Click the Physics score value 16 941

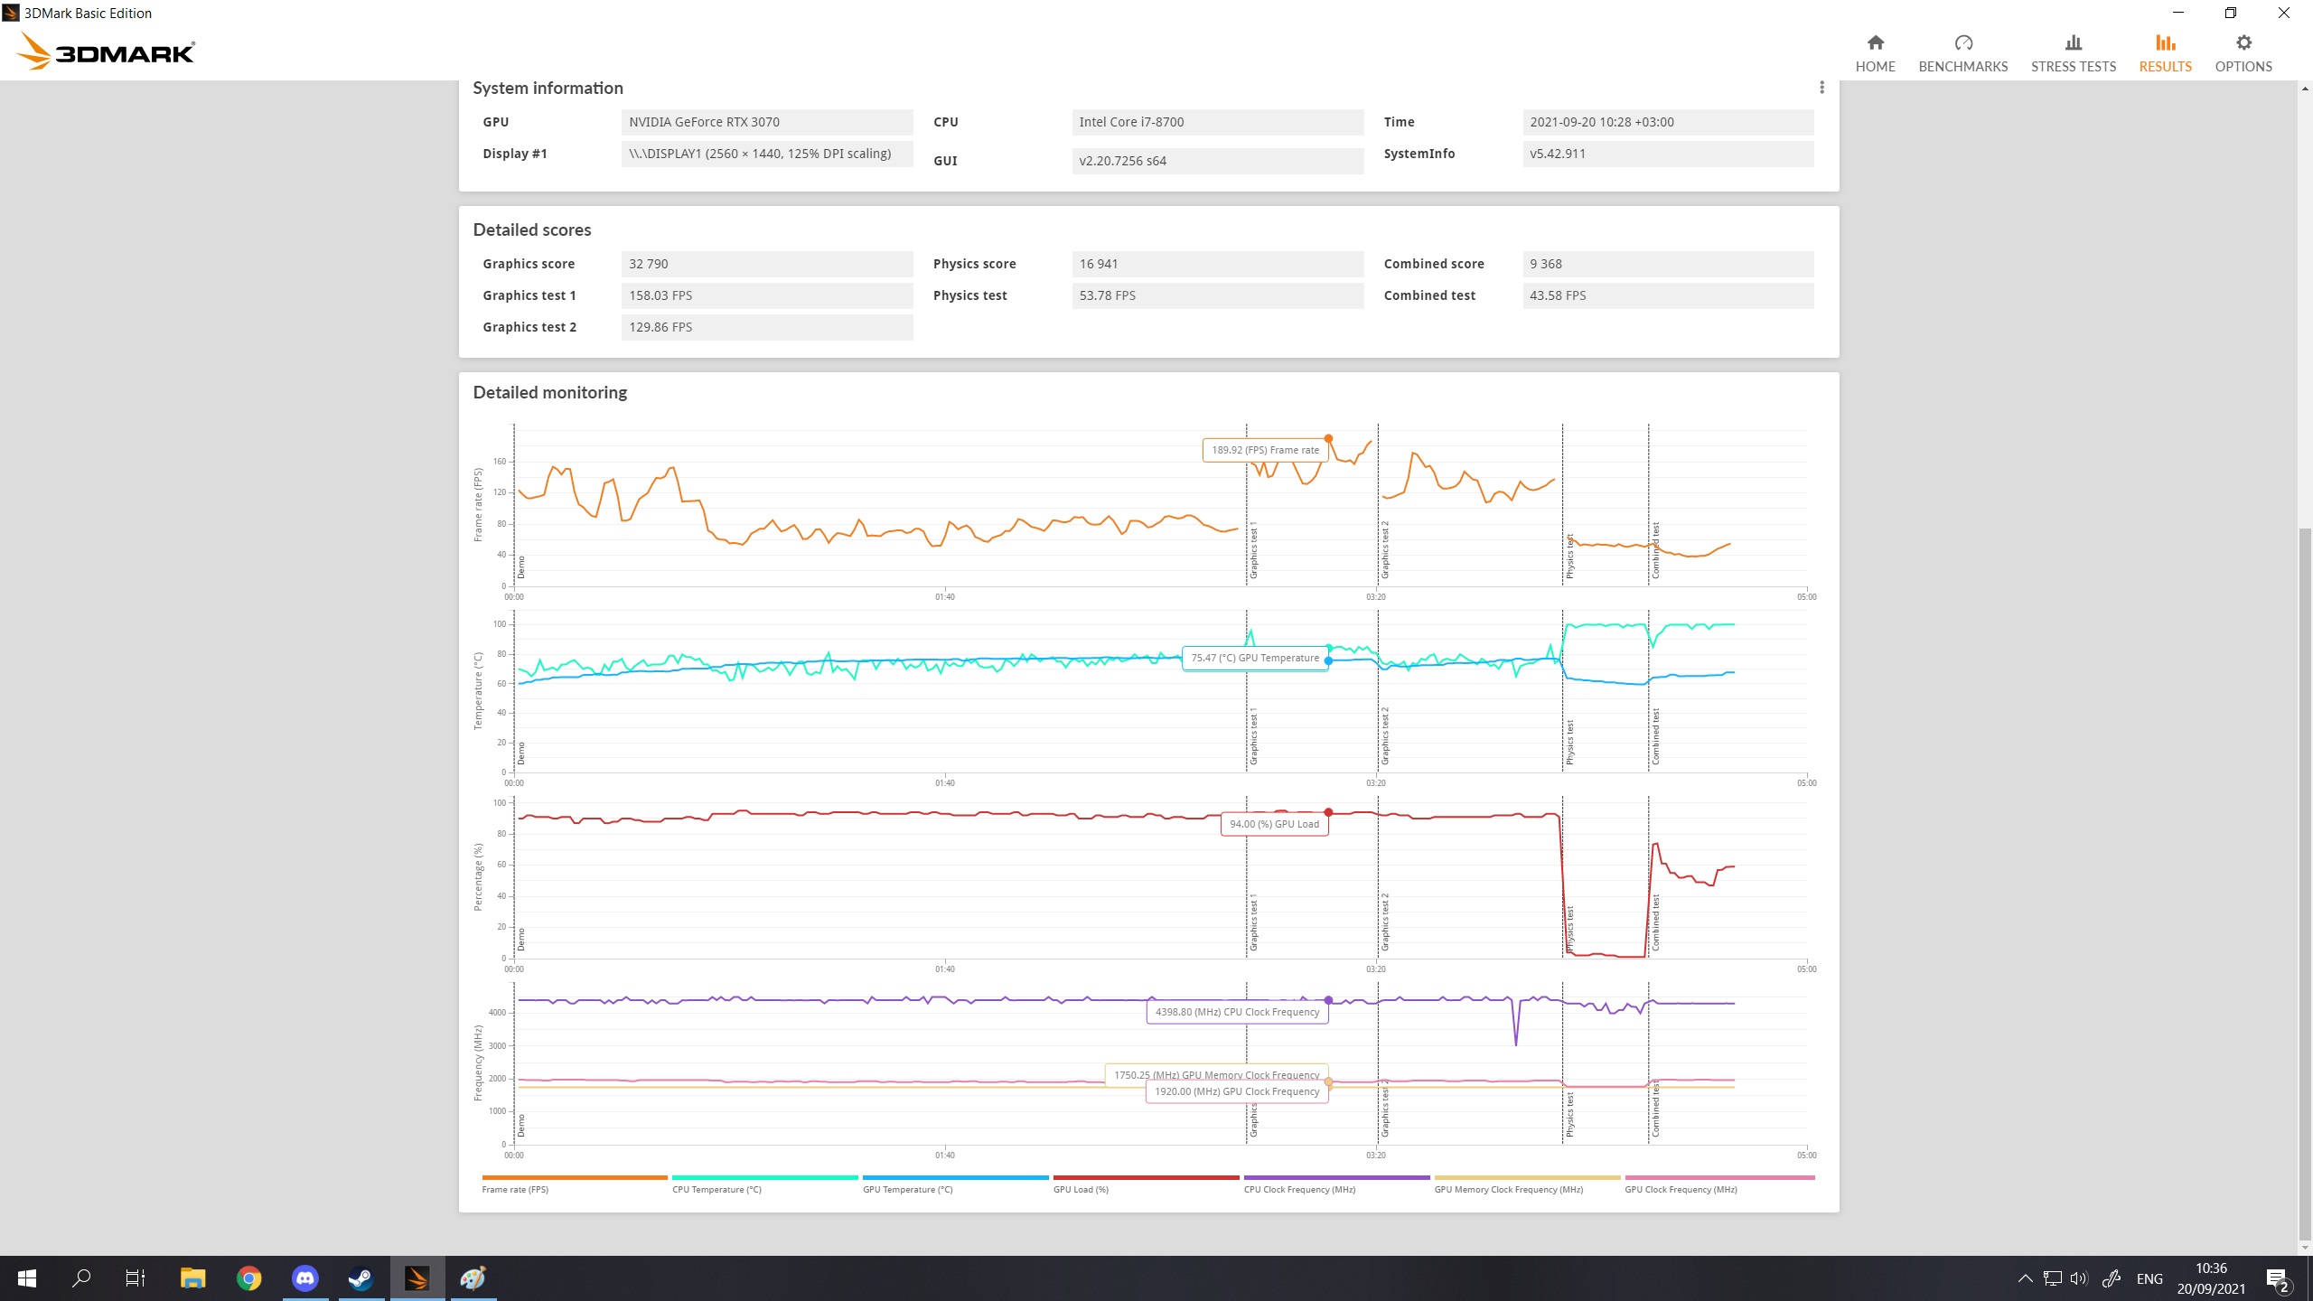[x=1218, y=264]
